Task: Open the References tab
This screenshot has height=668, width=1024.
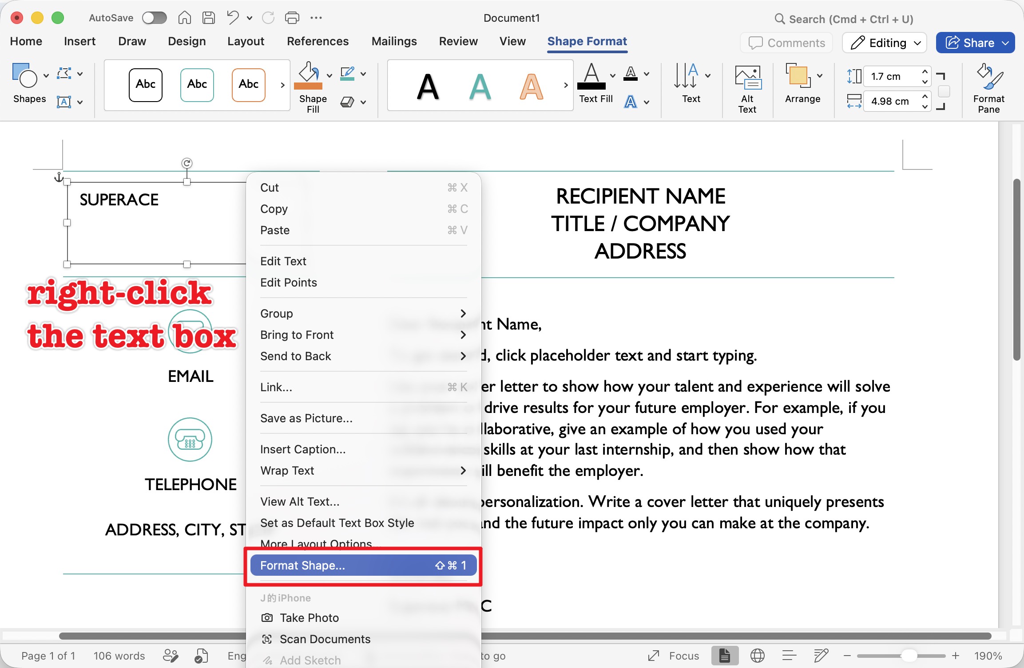Action: (318, 41)
